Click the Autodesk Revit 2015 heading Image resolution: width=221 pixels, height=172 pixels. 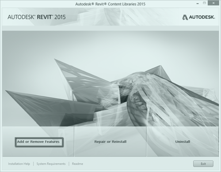[37, 17]
